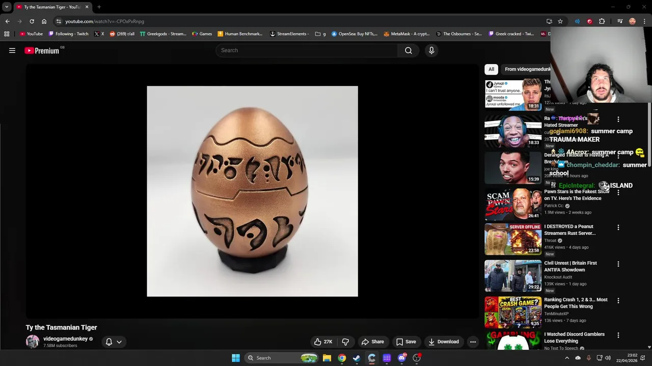Download the video

[x=444, y=342]
